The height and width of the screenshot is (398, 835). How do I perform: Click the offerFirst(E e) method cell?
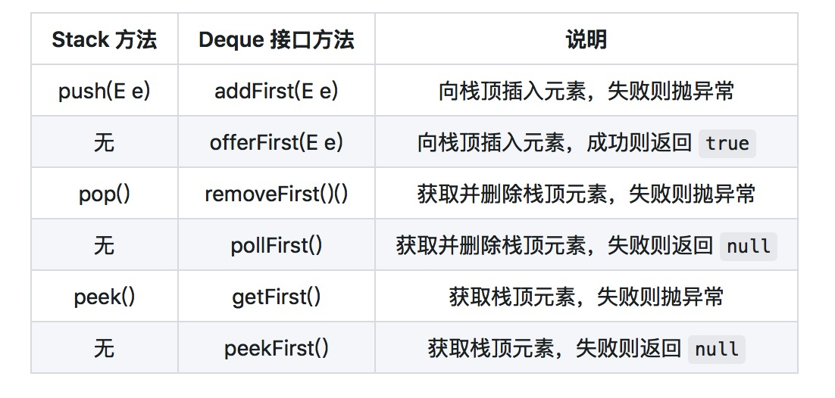(276, 142)
